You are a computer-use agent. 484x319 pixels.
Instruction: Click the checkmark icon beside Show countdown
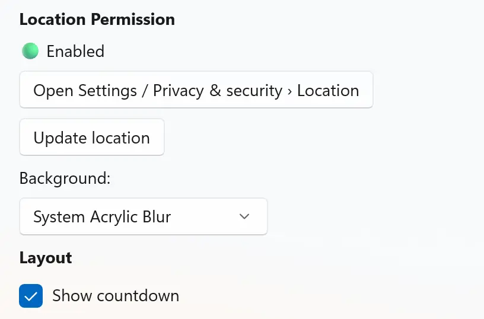[31, 296]
